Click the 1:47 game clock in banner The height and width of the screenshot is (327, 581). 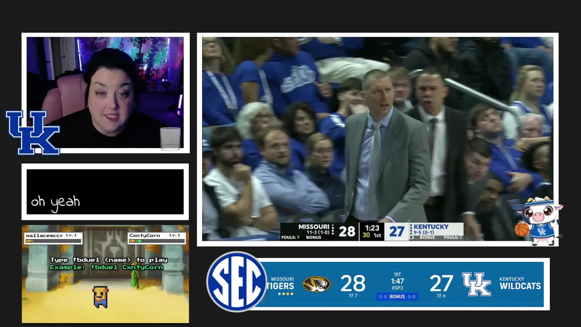[x=397, y=282]
